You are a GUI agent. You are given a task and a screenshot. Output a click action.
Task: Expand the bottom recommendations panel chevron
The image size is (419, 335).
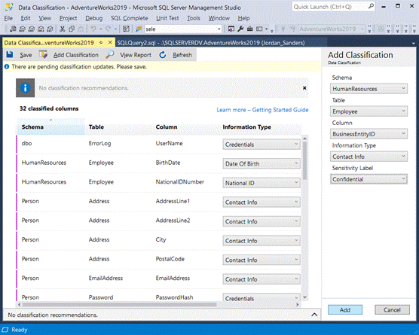point(314,315)
